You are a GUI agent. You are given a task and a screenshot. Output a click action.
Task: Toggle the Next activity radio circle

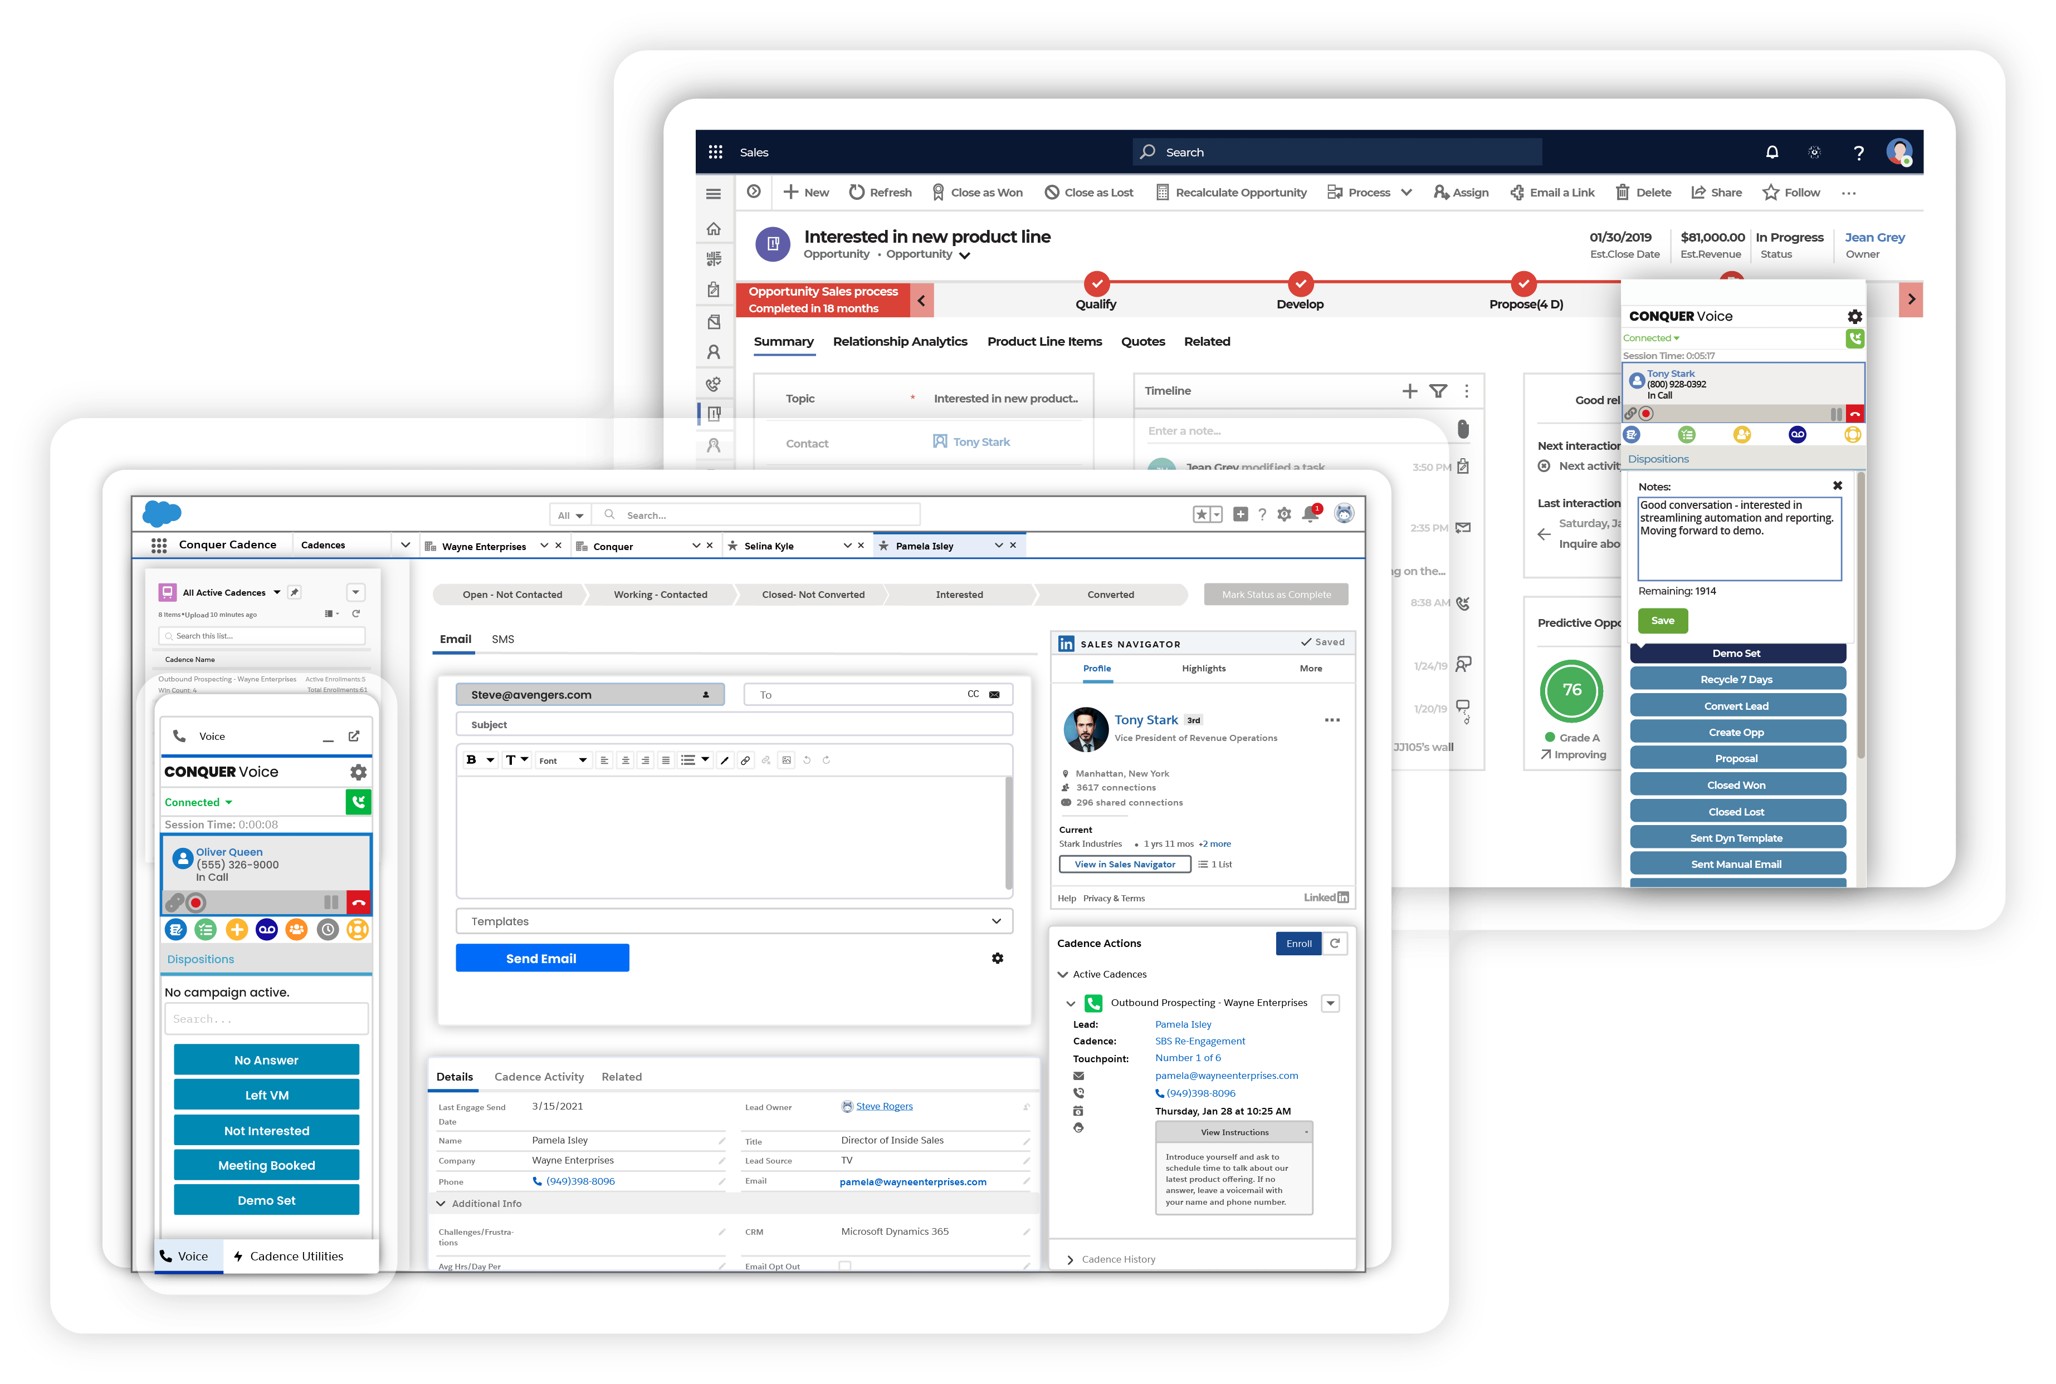click(1544, 466)
